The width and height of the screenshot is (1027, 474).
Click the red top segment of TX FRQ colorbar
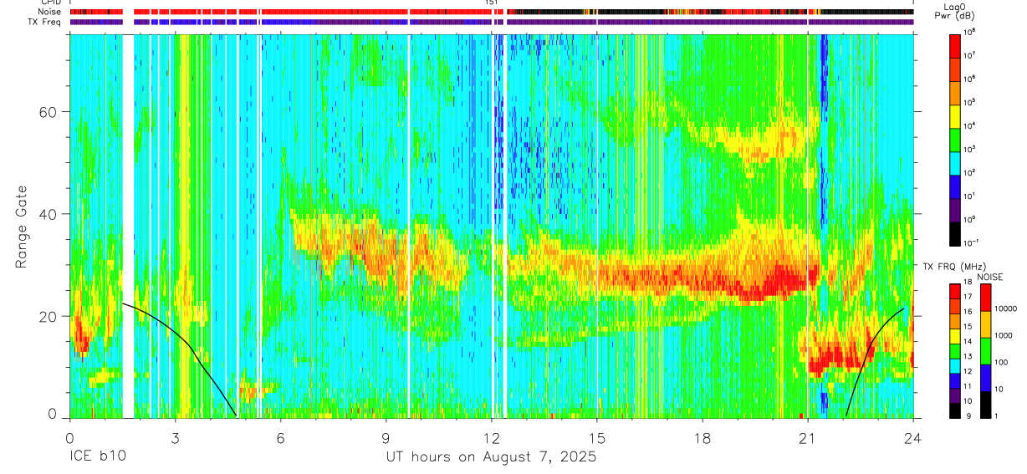point(955,291)
